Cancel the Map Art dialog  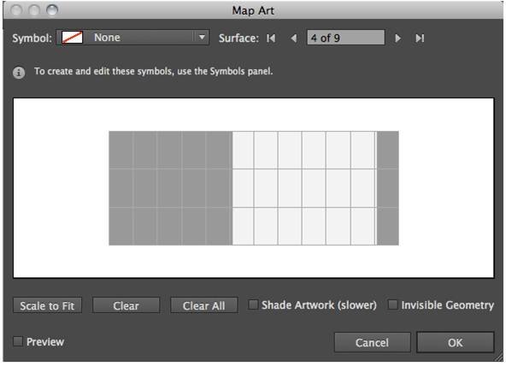pos(372,342)
